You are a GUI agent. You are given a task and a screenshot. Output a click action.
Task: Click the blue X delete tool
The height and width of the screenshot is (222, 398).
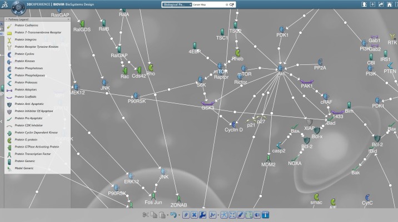[194, 215]
